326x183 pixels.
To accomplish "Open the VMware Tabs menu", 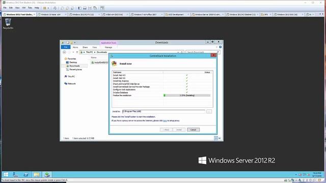I will (30, 8).
